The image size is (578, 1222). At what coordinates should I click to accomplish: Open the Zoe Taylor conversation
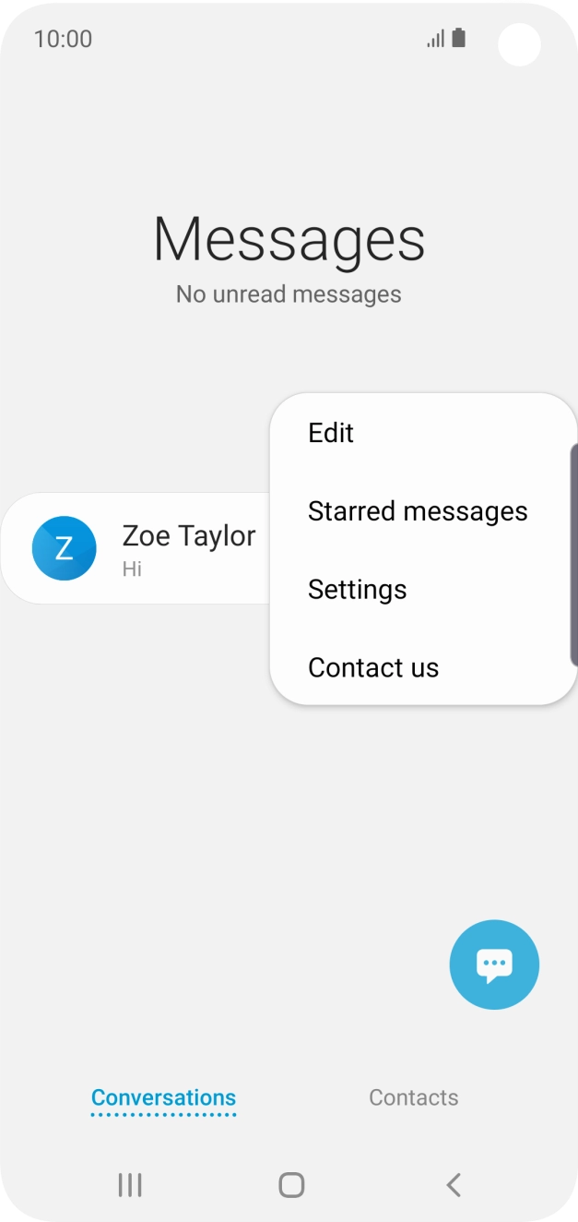click(189, 536)
